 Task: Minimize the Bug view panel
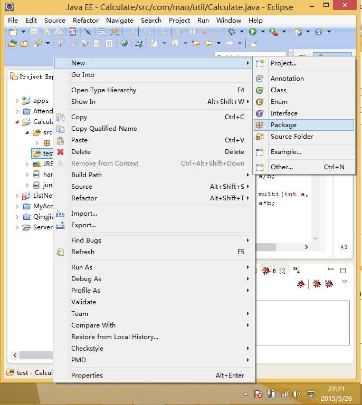(330, 269)
